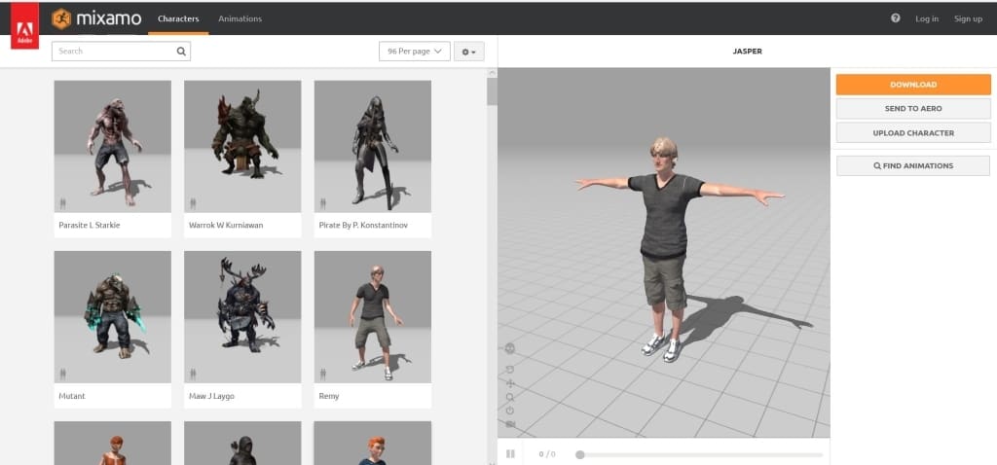
Task: Click the 'Mutant' name label
Action: [x=72, y=396]
